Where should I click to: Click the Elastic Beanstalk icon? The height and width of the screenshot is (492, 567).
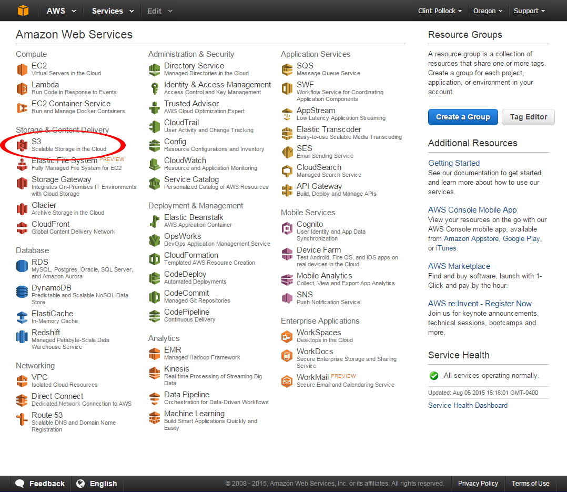(155, 221)
